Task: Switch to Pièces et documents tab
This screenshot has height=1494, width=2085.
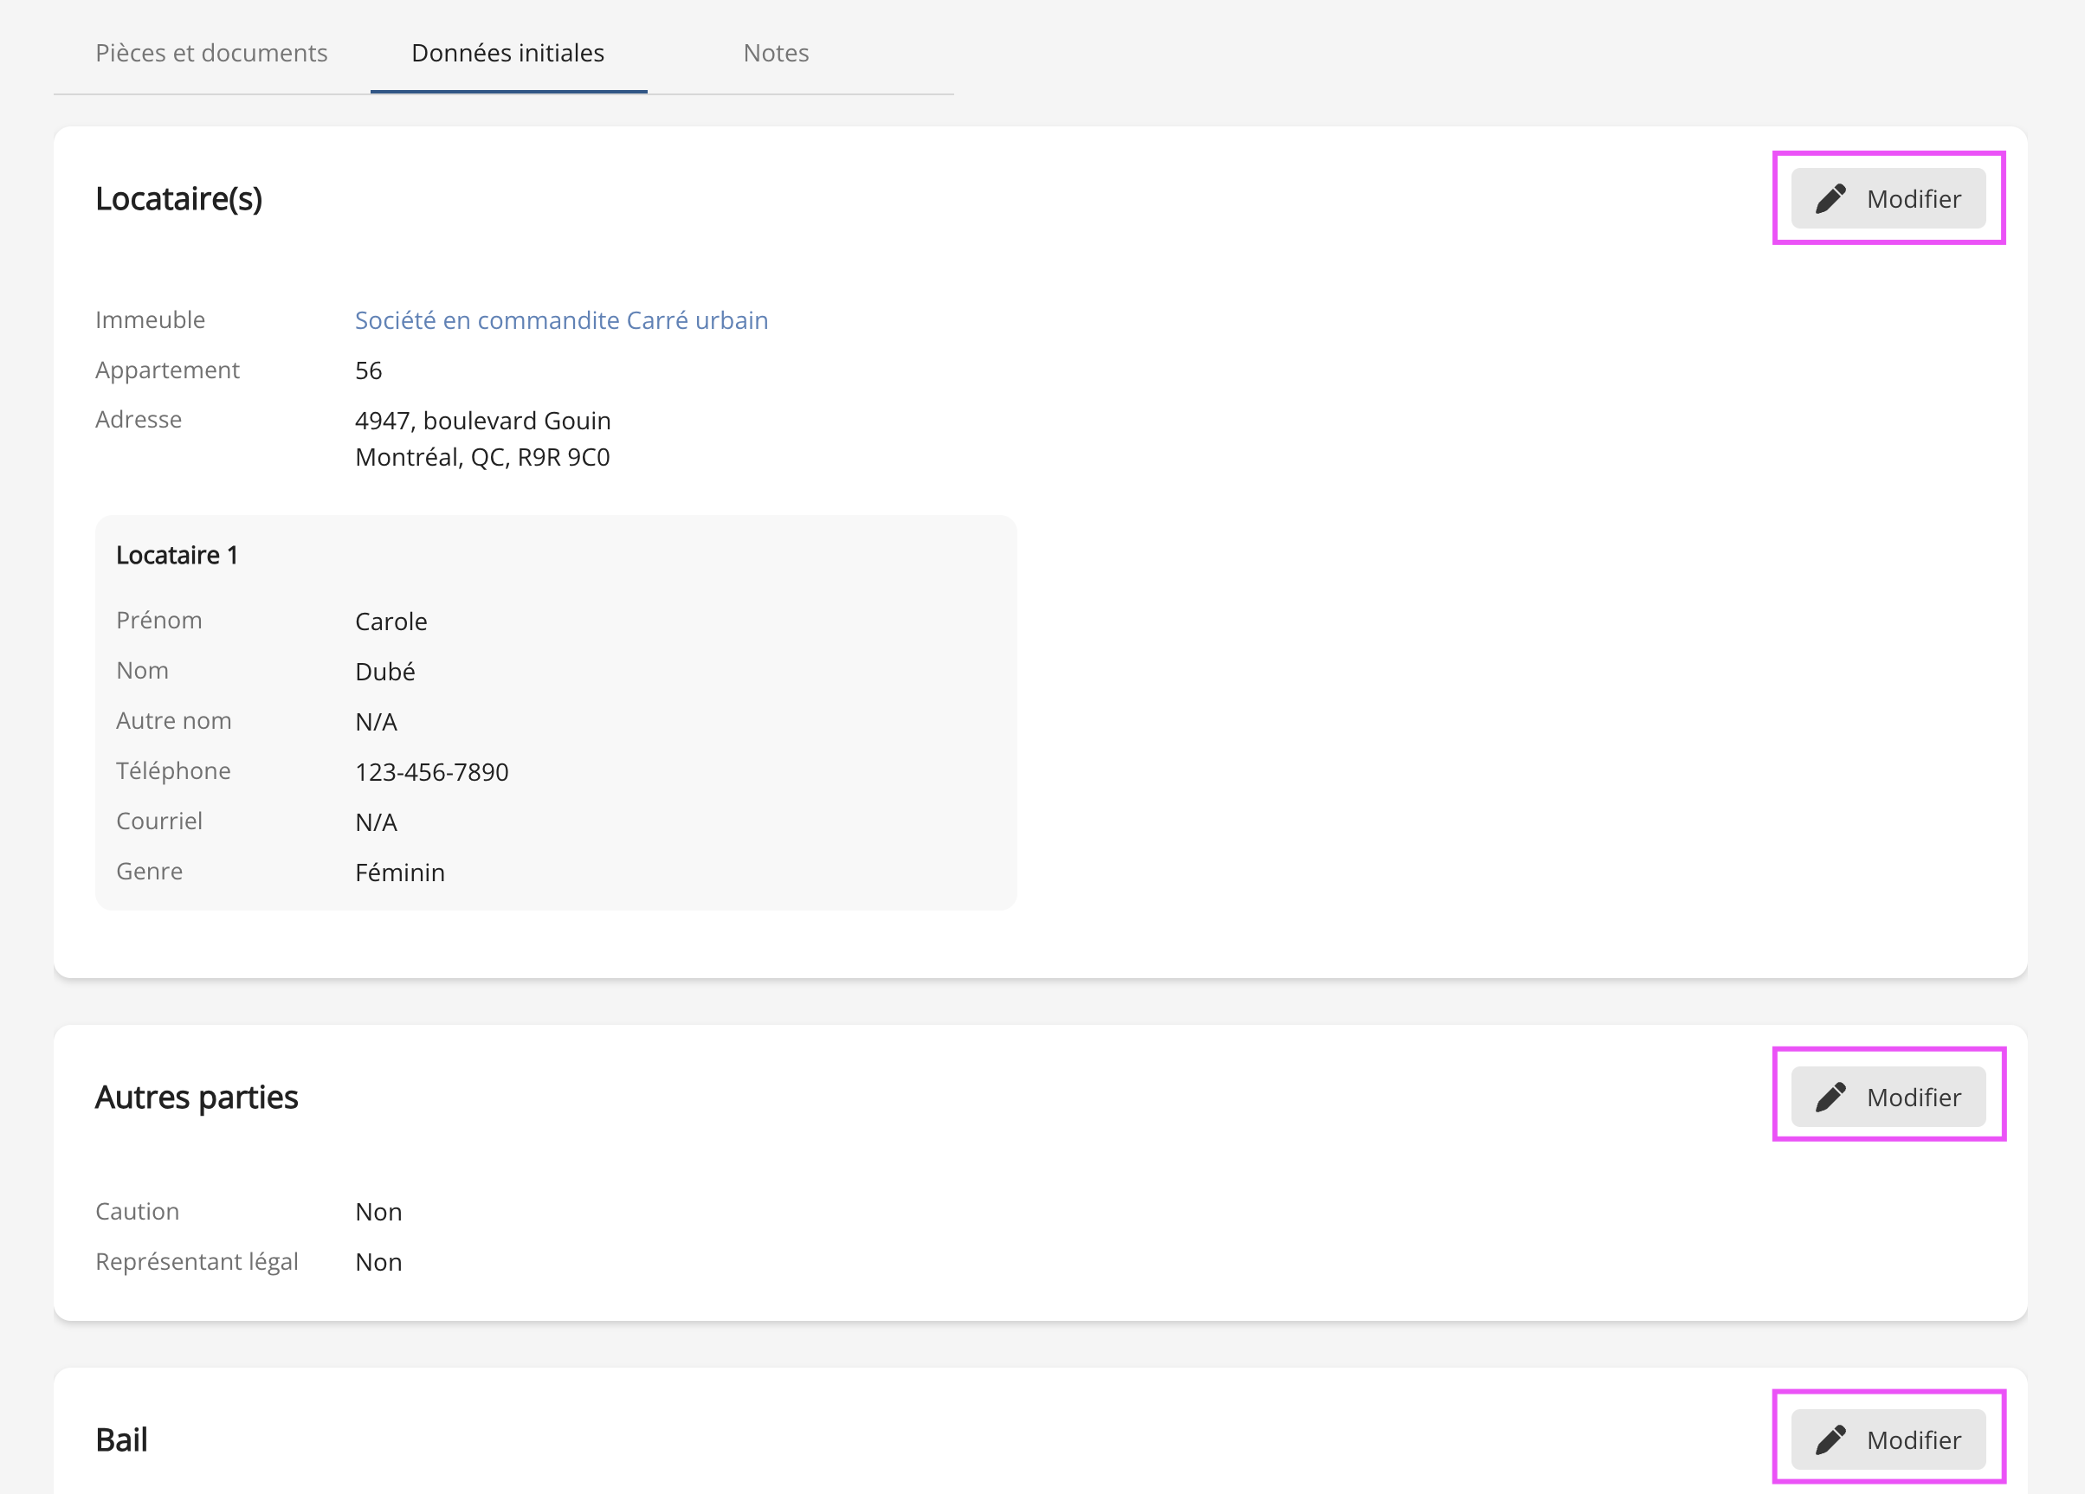Action: (211, 54)
